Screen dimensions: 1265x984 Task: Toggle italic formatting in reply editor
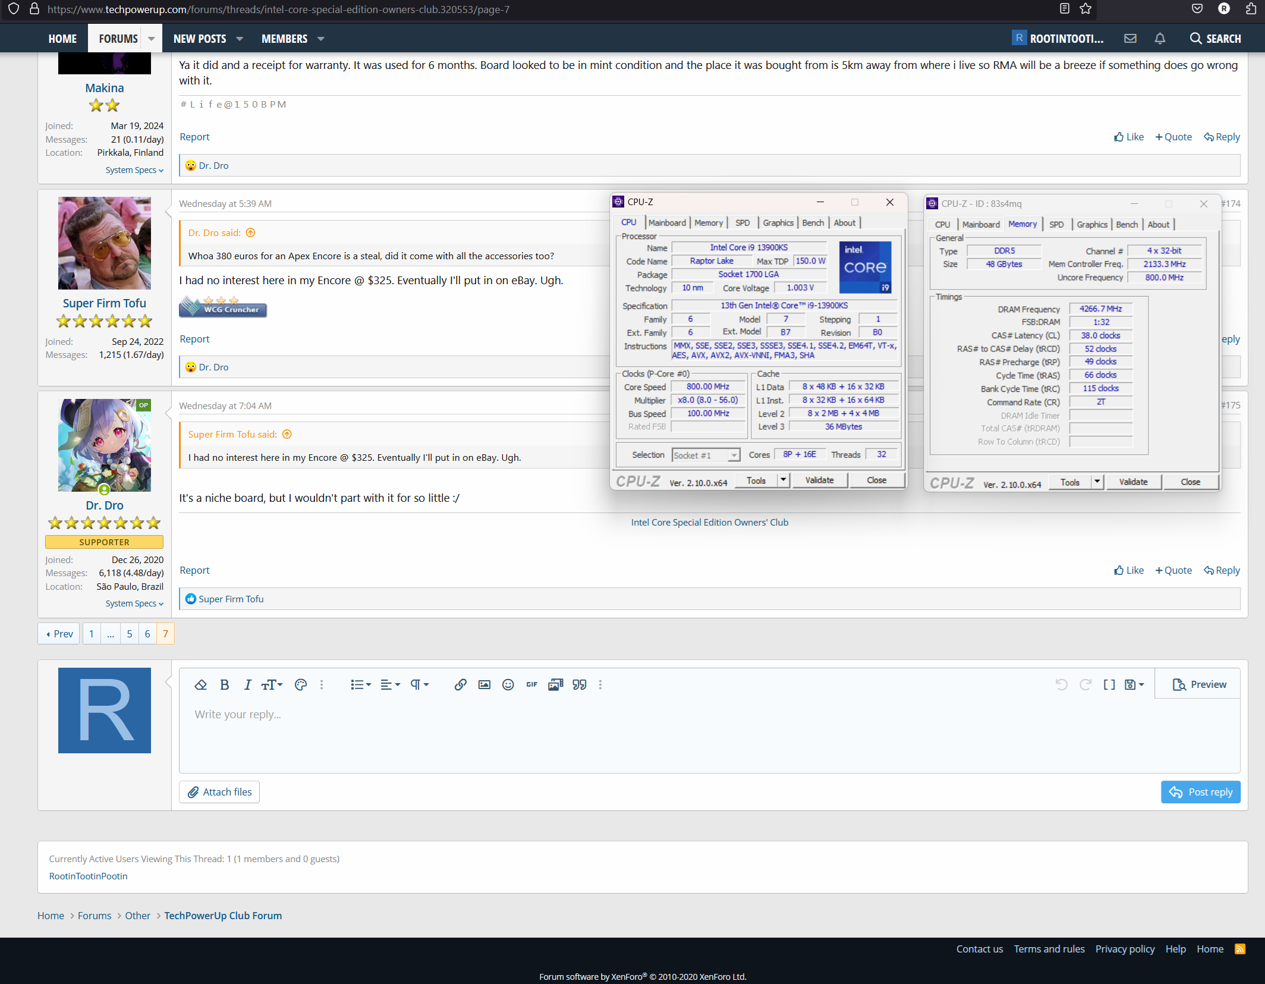coord(247,684)
